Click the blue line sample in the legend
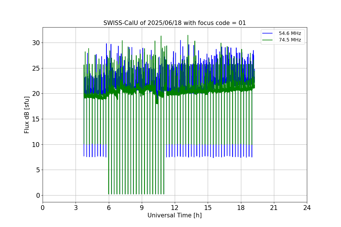341x227 pixels. pyautogui.click(x=268, y=33)
